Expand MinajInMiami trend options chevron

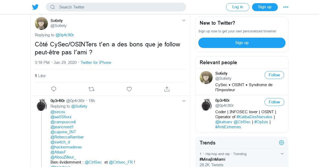click(x=282, y=154)
